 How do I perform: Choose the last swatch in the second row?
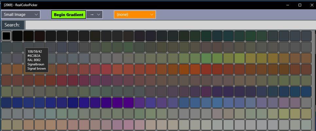pos(306,47)
